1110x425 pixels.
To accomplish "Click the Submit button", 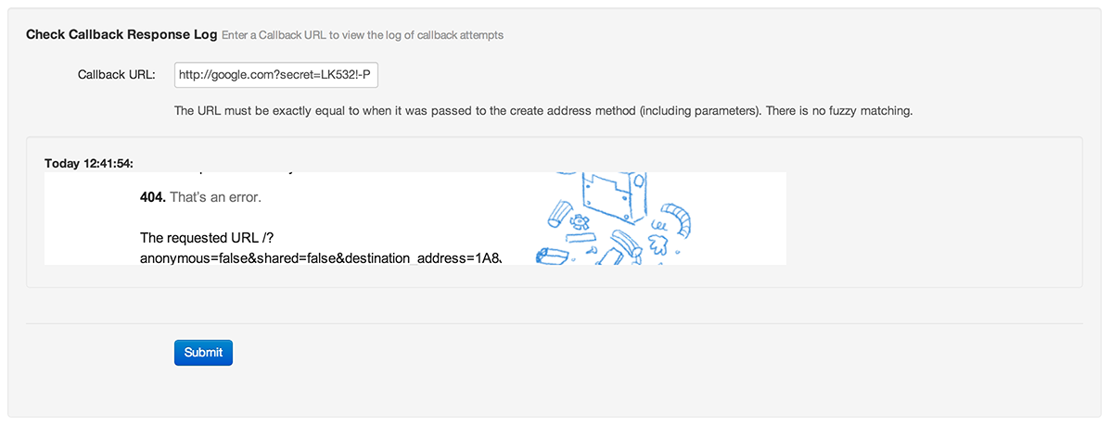I will [203, 352].
